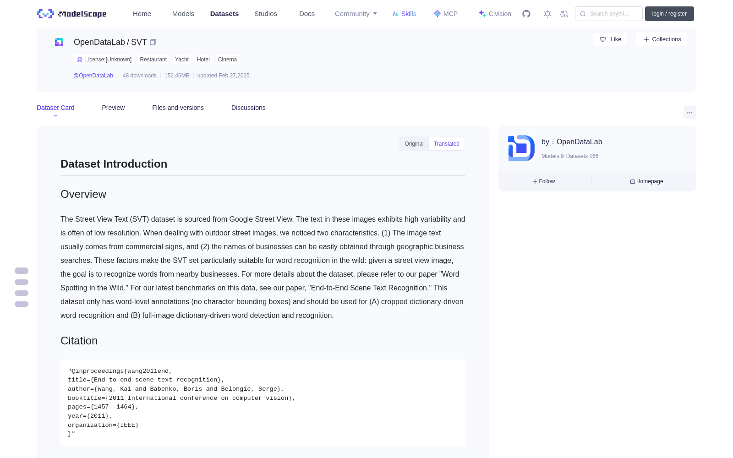Open the Datasets navigation item
Image resolution: width=733 pixels, height=458 pixels.
[x=224, y=14]
